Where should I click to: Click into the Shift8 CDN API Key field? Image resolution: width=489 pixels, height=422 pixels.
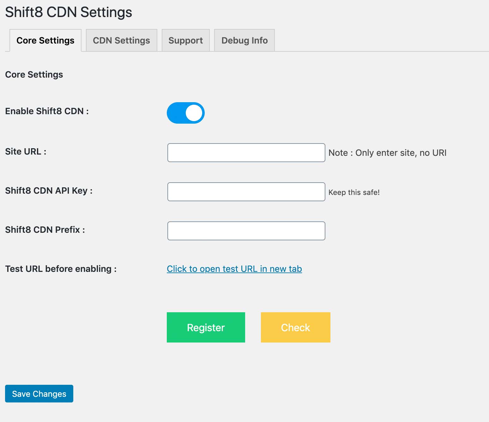pos(246,192)
